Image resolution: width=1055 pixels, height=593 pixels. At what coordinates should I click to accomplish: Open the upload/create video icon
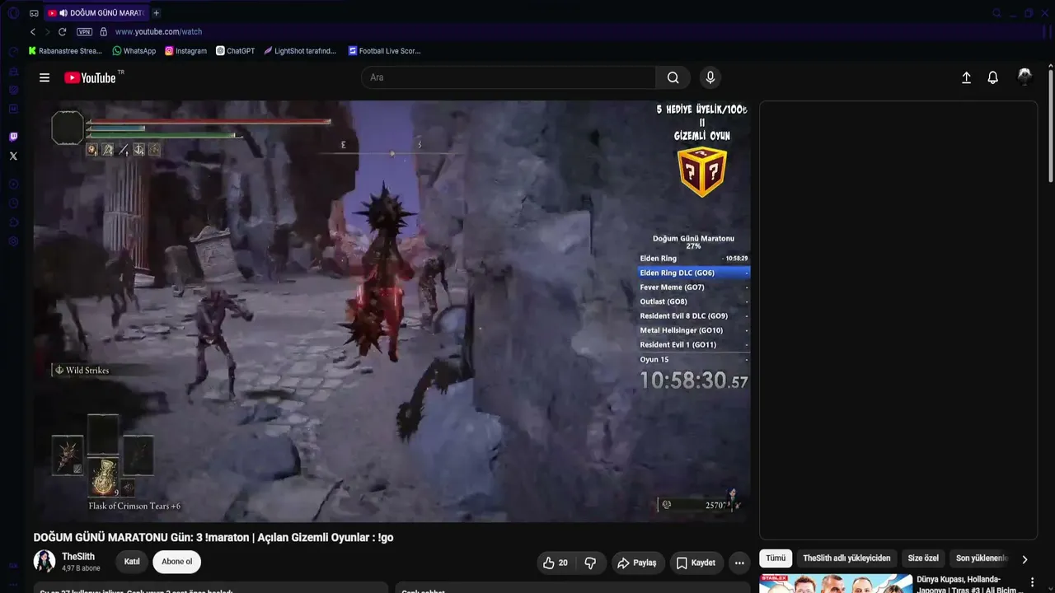click(x=966, y=77)
